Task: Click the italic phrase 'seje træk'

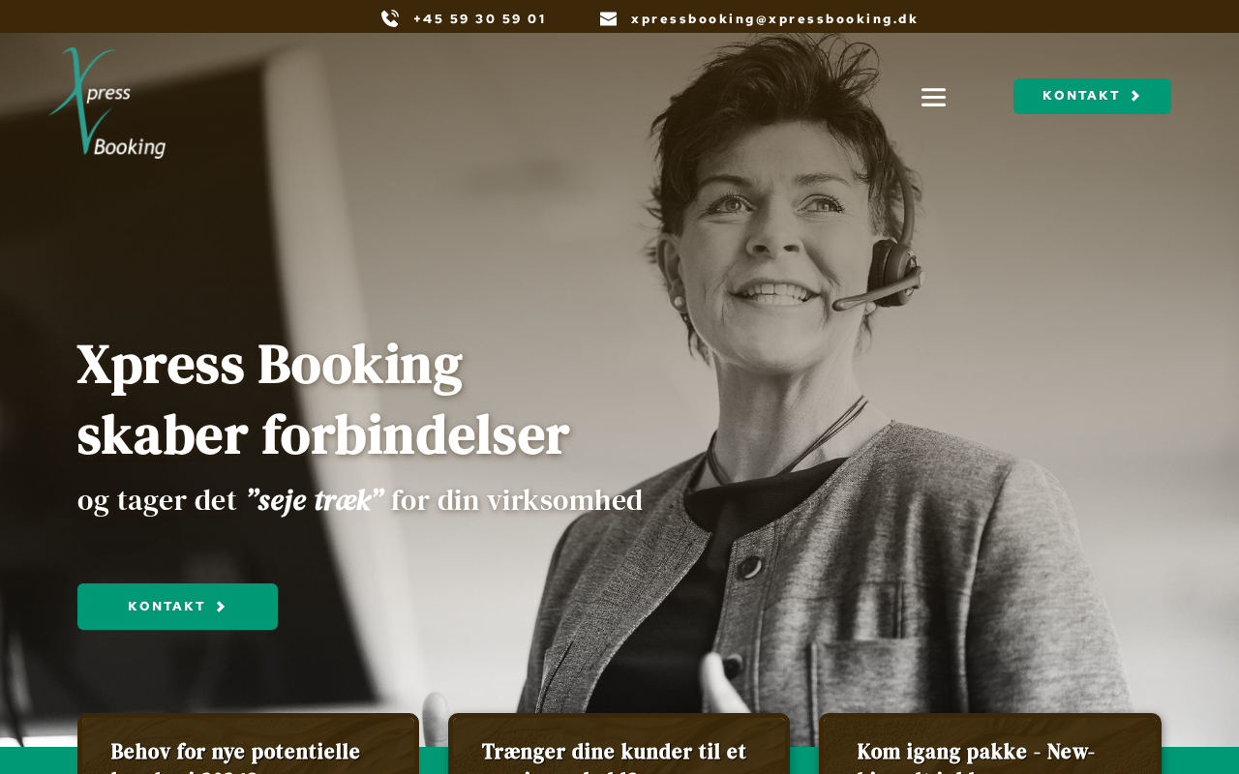Action: [x=315, y=500]
